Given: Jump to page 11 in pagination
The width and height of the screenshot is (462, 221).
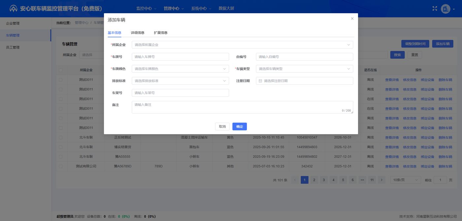Looking at the screenshot, I should click(x=372, y=180).
